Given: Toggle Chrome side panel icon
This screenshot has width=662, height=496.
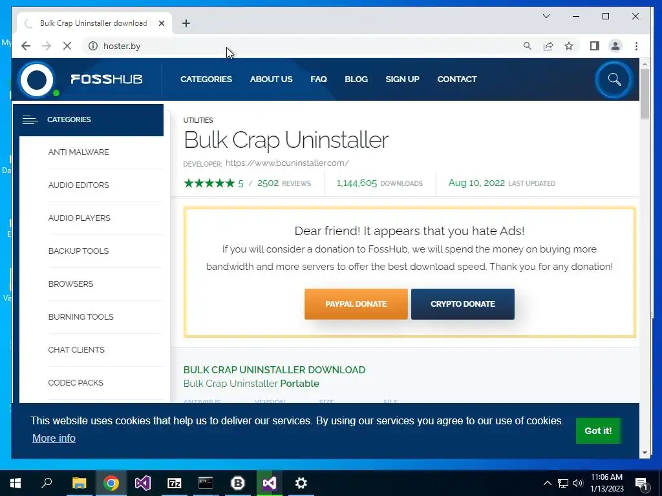Looking at the screenshot, I should click(x=595, y=46).
